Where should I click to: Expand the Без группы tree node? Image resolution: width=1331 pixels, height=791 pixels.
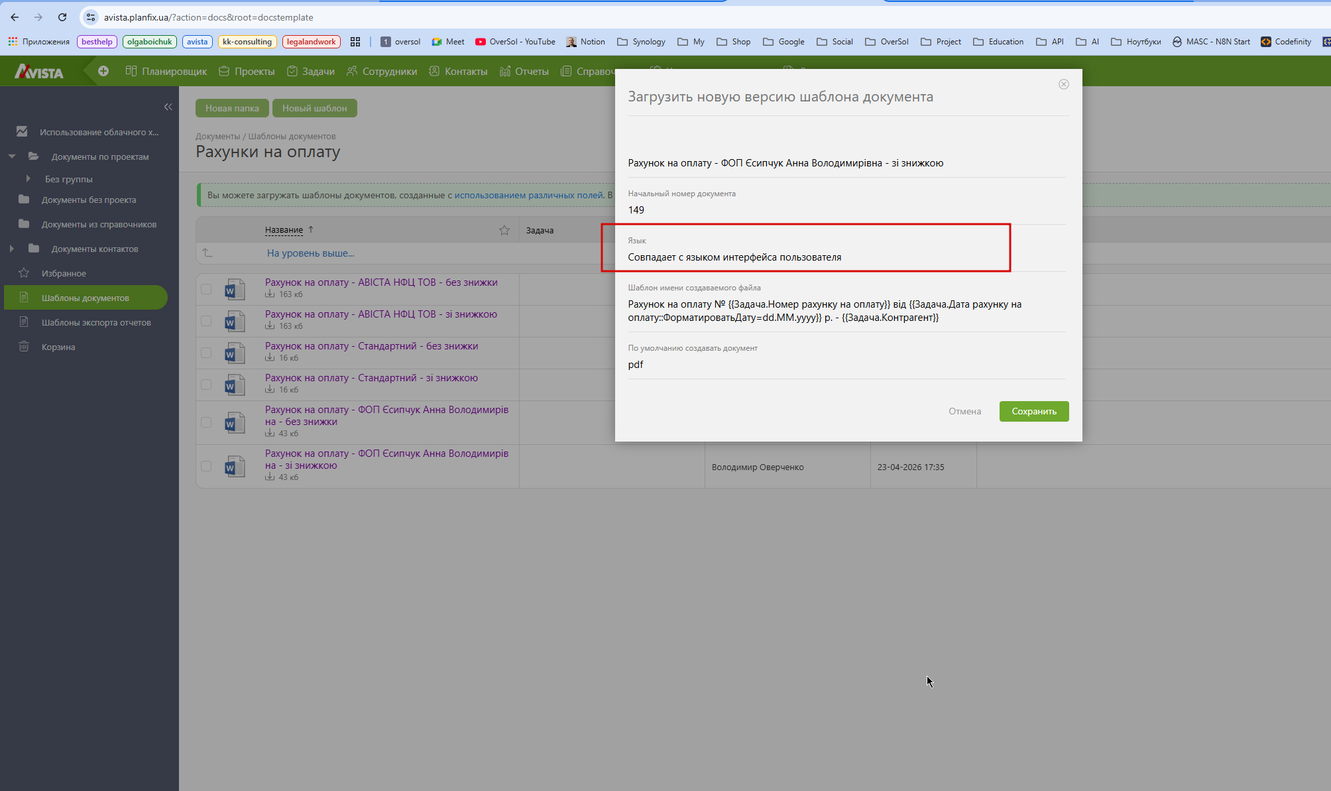28,179
